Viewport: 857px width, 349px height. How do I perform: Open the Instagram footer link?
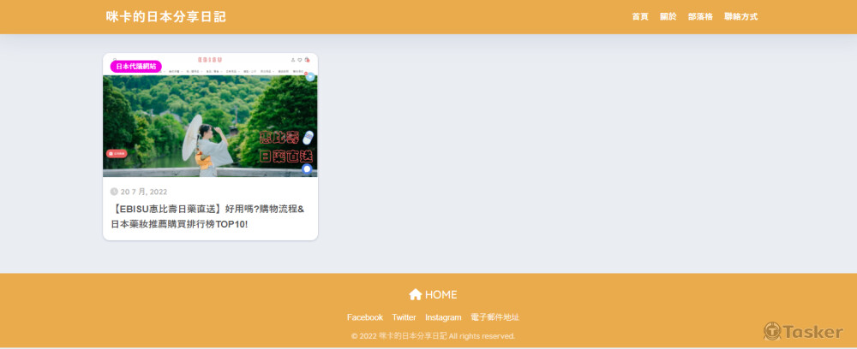[x=443, y=317]
